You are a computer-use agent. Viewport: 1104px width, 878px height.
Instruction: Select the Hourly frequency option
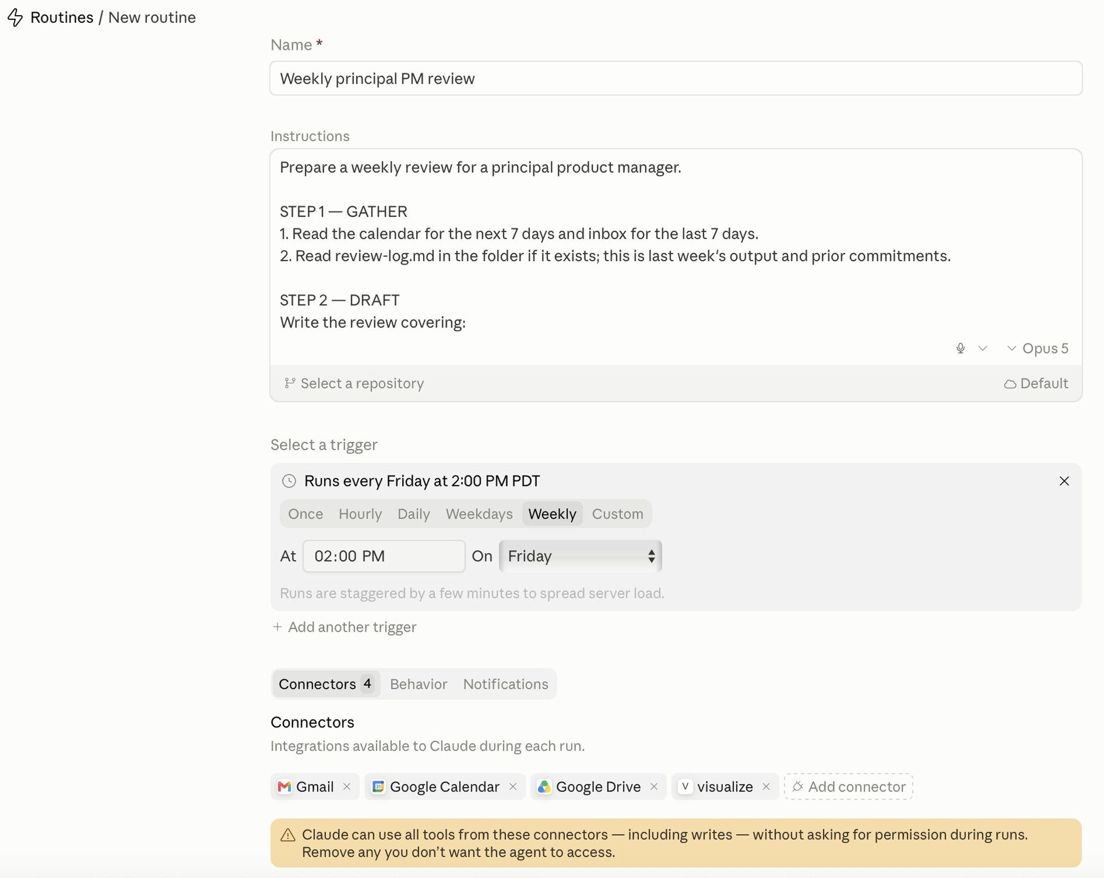[x=360, y=514]
